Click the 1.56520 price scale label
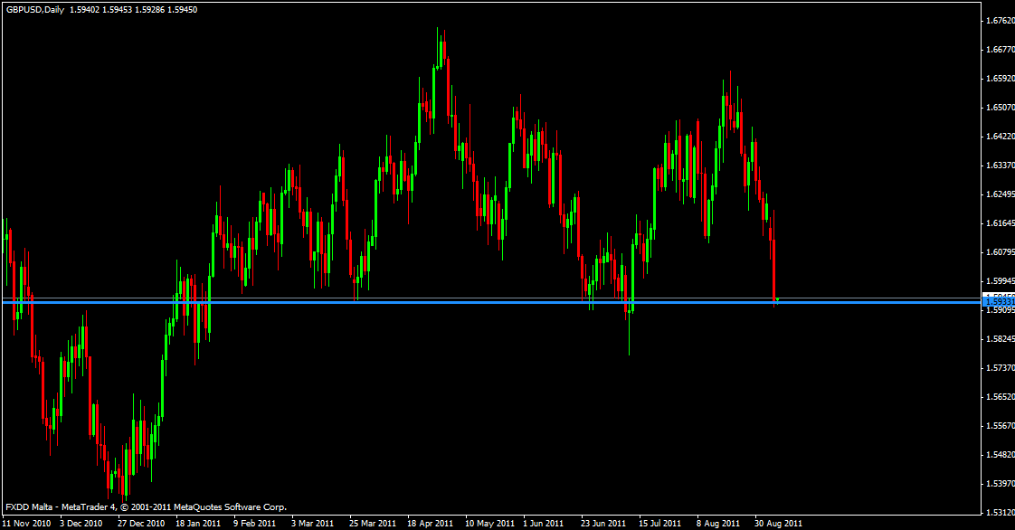This screenshot has width=1015, height=530. coord(1000,397)
